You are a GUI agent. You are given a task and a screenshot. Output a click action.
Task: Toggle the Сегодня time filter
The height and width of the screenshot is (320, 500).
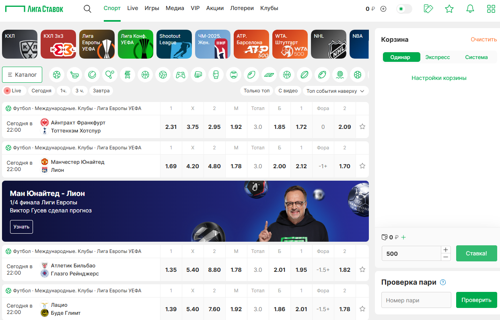tap(41, 91)
